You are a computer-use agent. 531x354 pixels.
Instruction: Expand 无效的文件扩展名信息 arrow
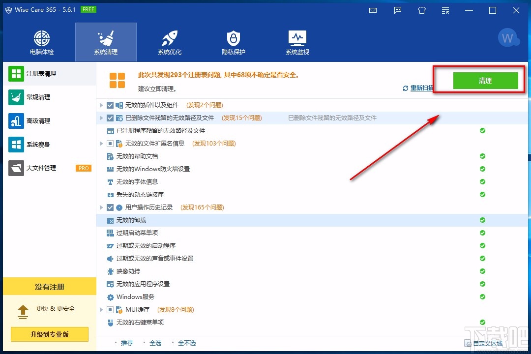101,144
